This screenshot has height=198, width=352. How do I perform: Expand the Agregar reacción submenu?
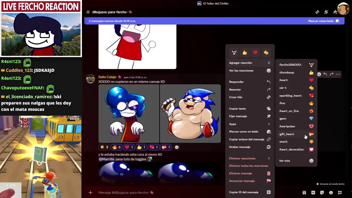(250, 63)
